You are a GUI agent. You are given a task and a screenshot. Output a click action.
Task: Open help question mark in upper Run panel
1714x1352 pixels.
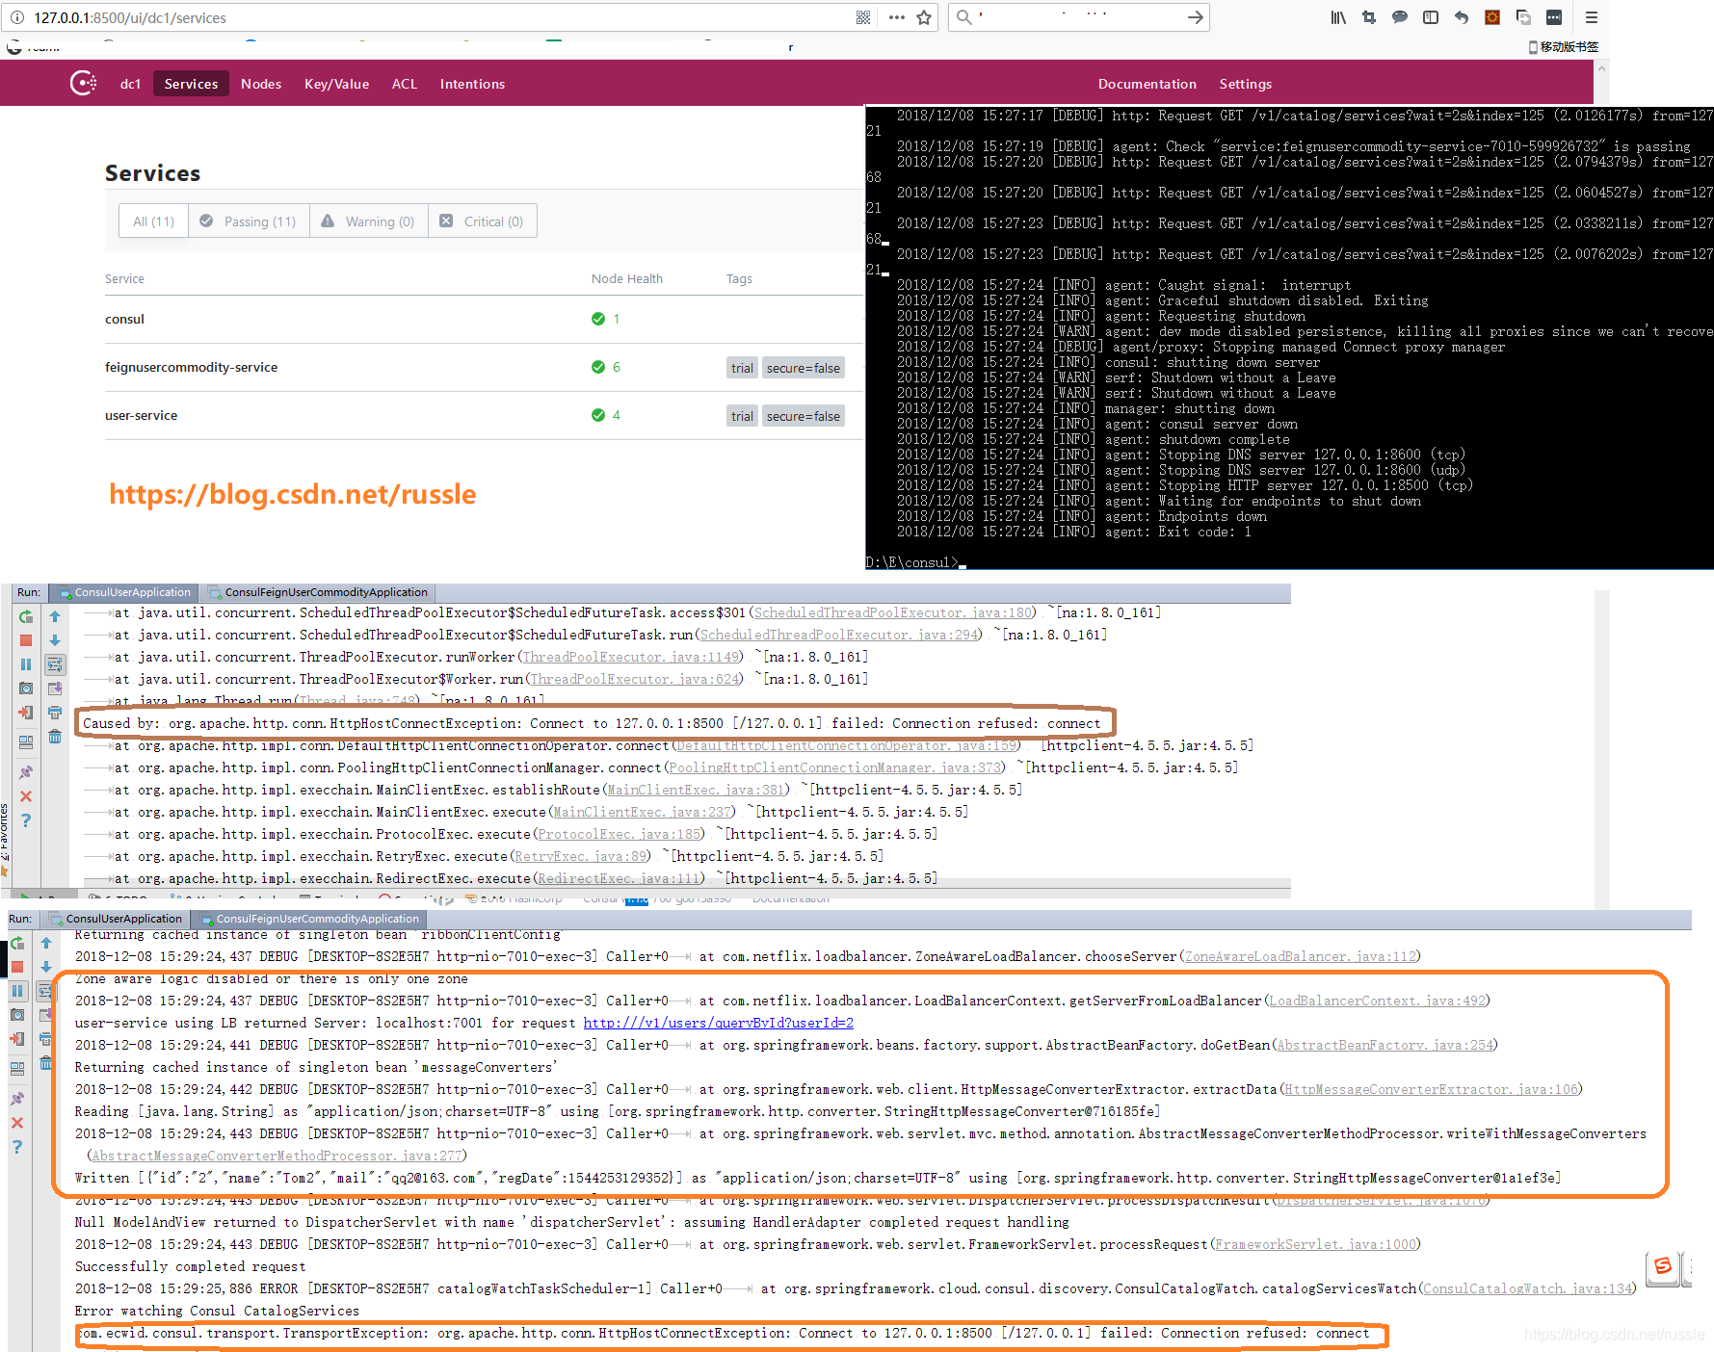(26, 820)
